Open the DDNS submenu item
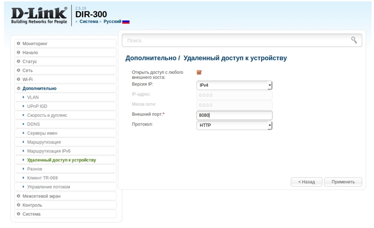The image size is (374, 228). (34, 124)
